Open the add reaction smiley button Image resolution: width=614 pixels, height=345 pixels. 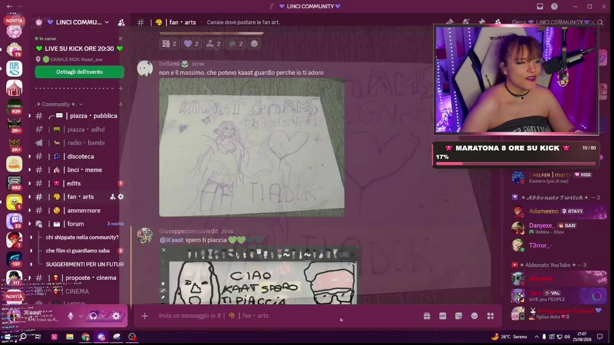point(254,44)
